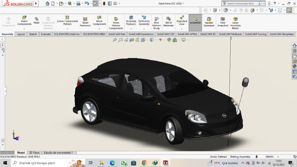Open File Explorer from taskbar
This screenshot has height=167, width=297.
click(x=101, y=163)
